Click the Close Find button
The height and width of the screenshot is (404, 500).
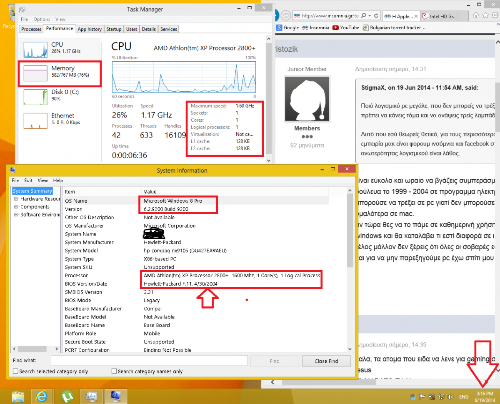(326, 361)
